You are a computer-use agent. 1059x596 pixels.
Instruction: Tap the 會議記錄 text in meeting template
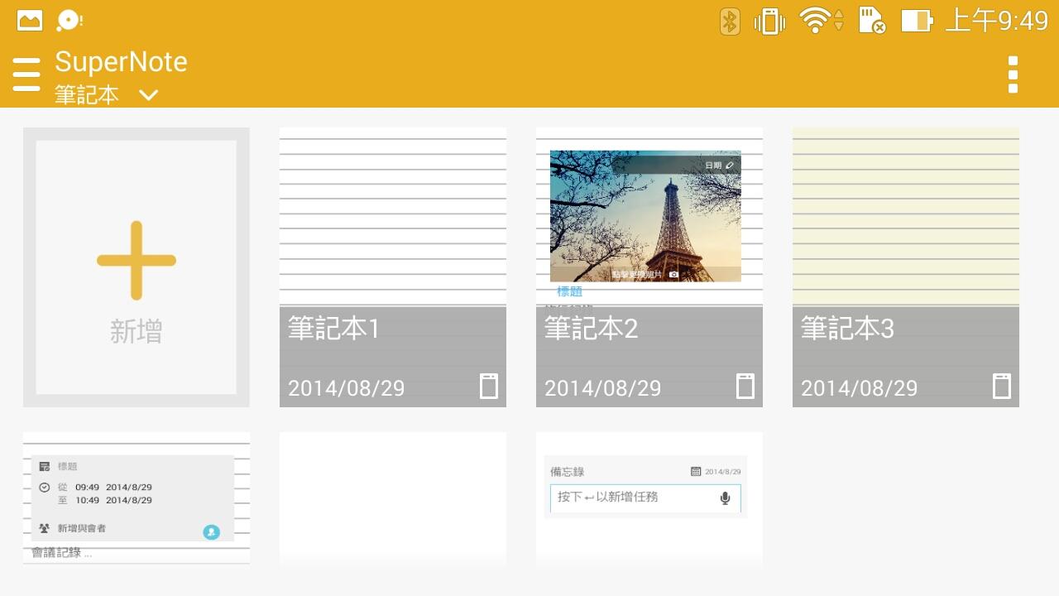click(x=62, y=553)
